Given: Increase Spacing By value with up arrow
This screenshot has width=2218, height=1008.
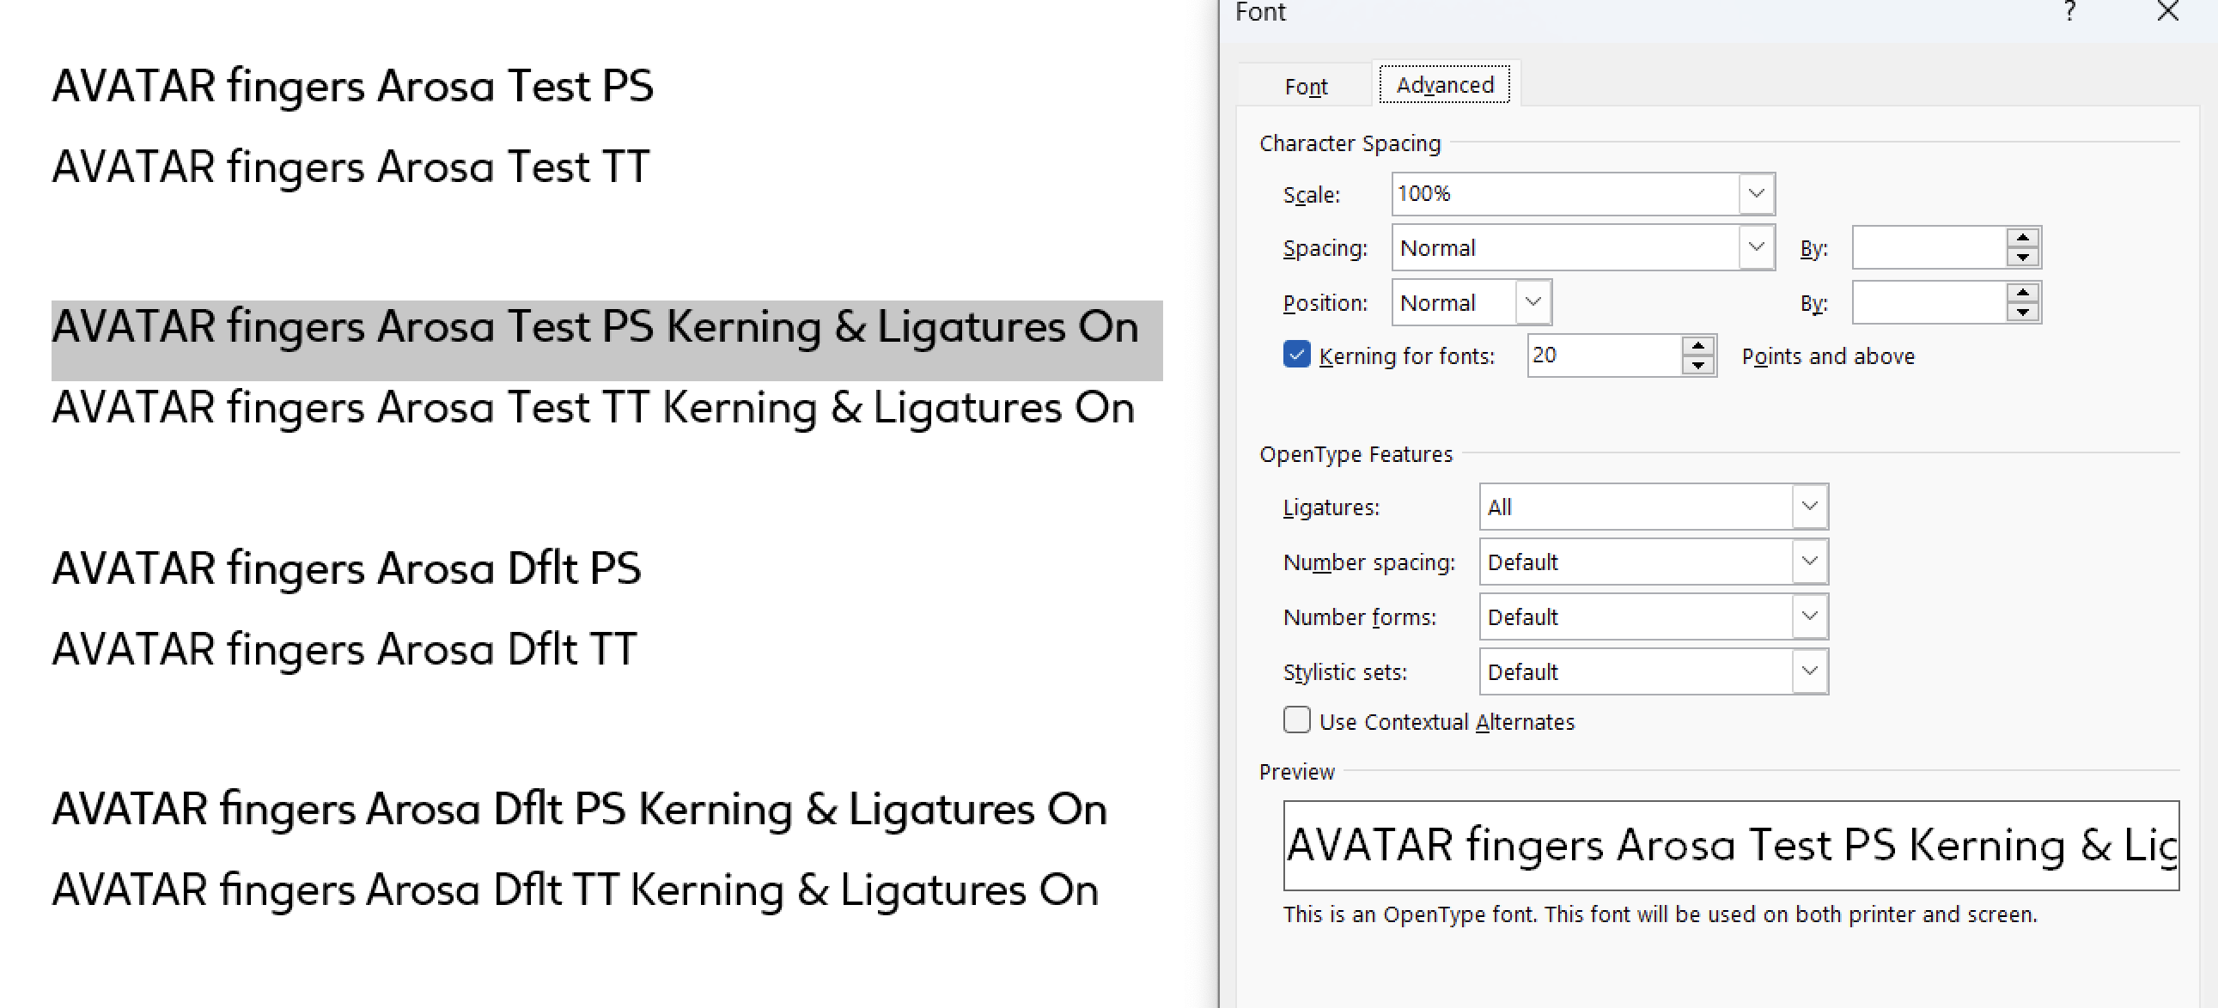Looking at the screenshot, I should pos(2022,238).
